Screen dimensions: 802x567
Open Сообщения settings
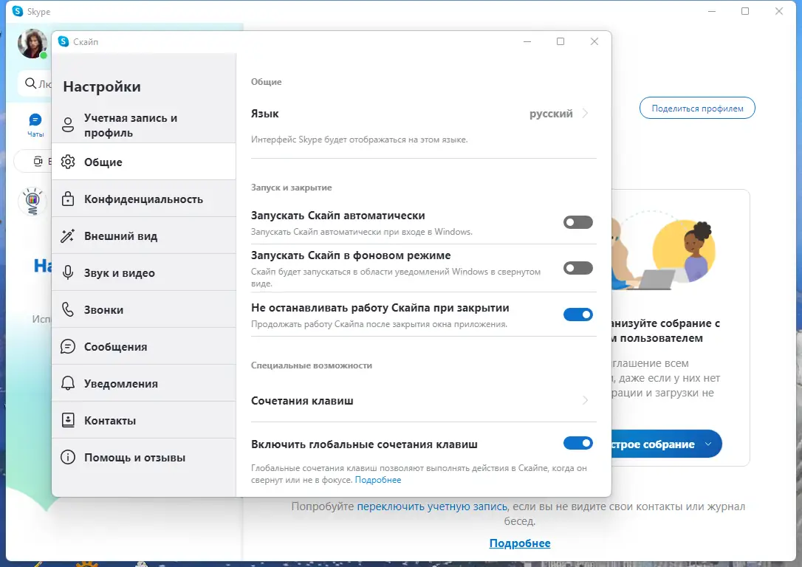pyautogui.click(x=144, y=347)
